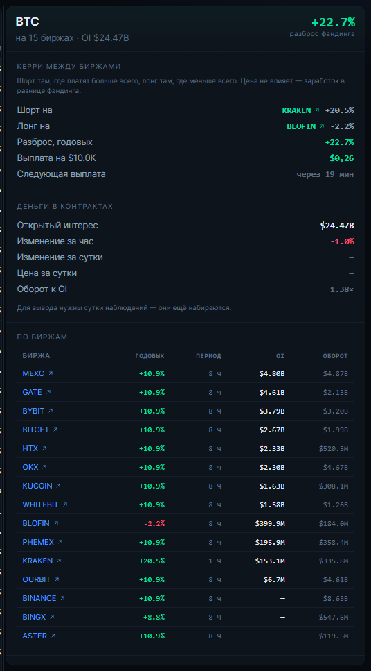Click the -1.0% Изменение за час value
This screenshot has width=371, height=671.
(343, 241)
